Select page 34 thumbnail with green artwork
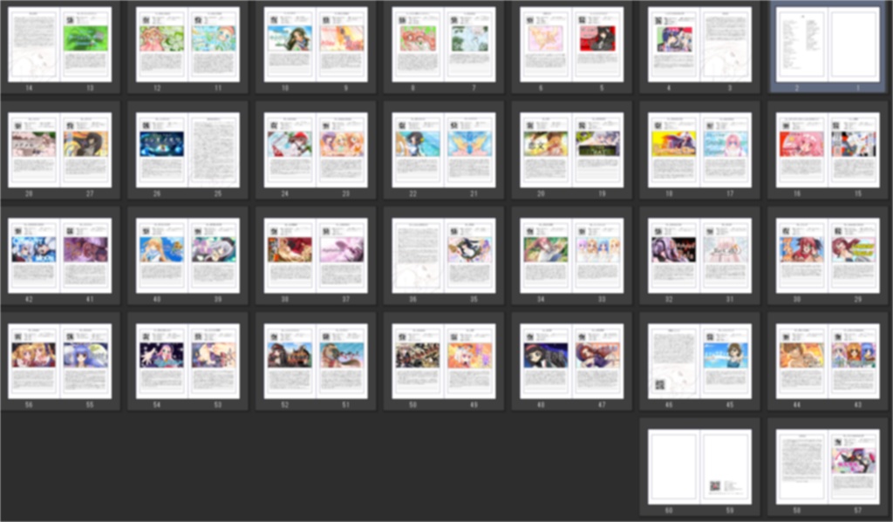 [x=546, y=255]
